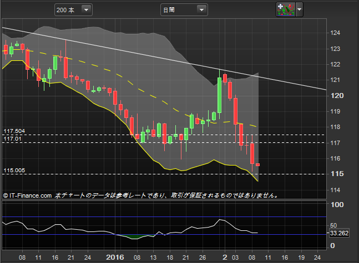Click the 24 date label at far right
This screenshot has height=263, width=359.
point(317,257)
